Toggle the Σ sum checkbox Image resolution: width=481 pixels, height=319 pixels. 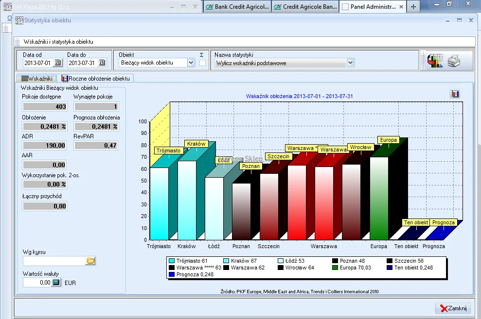point(202,63)
